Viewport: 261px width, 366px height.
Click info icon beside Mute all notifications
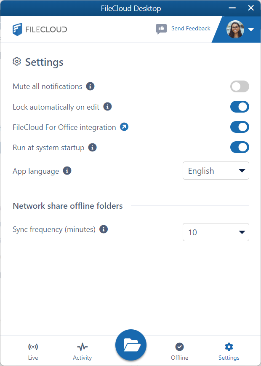point(90,86)
